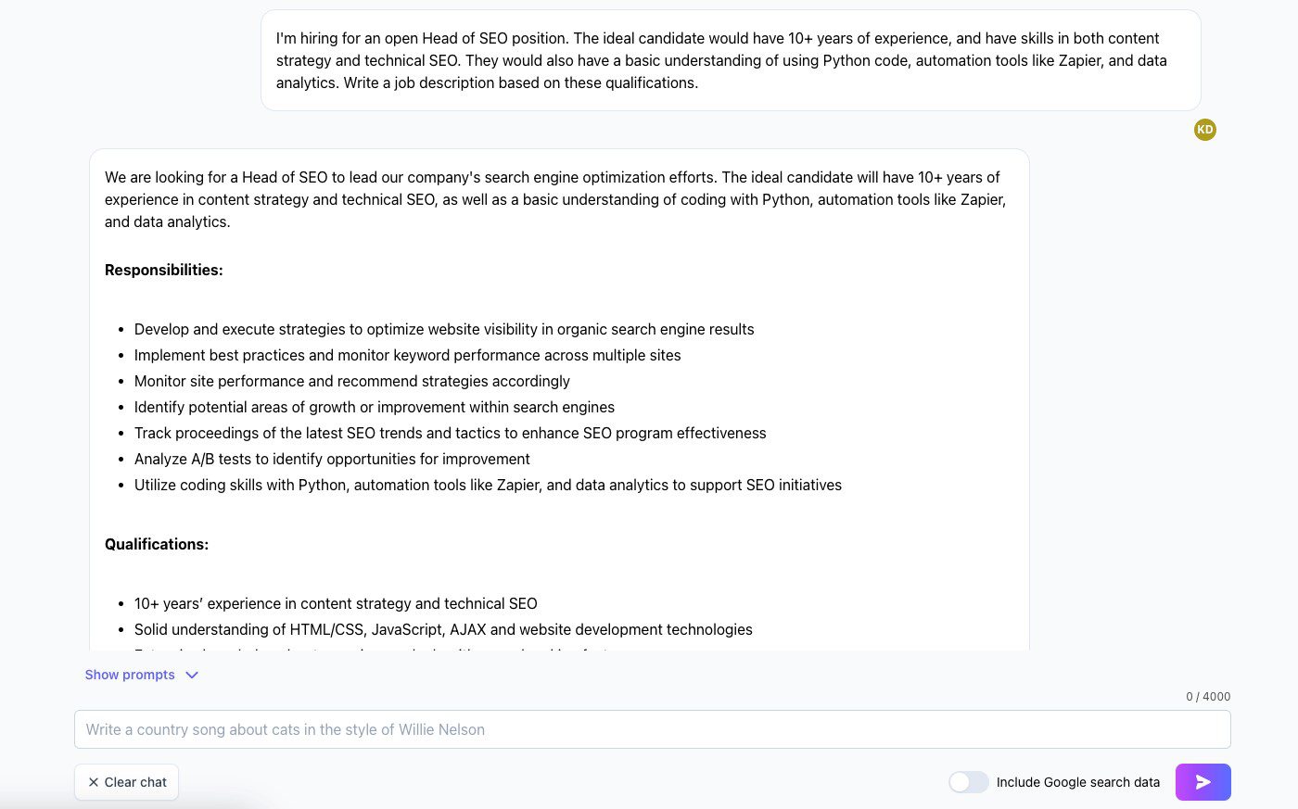Screen dimensions: 1298x809
Task: Click the purple send message arrow button
Action: point(1203,782)
